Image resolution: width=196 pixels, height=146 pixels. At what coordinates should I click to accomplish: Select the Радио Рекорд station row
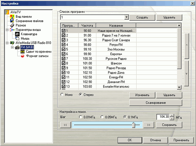pos(119,68)
